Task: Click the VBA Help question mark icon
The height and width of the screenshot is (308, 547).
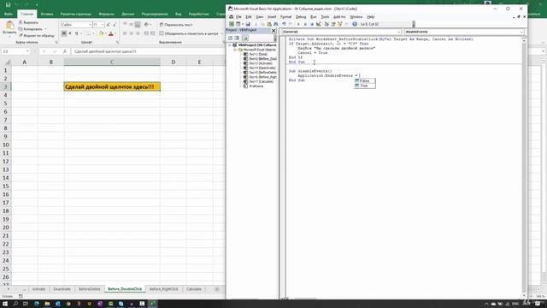Action: click(x=355, y=24)
